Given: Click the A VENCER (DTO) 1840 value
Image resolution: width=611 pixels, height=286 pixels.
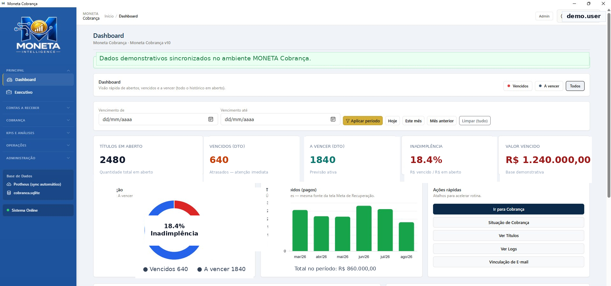Looking at the screenshot, I should click(323, 160).
